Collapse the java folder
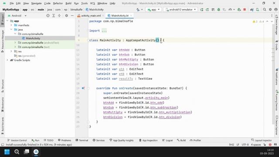The width and height of the screenshot is (279, 157). (11, 30)
